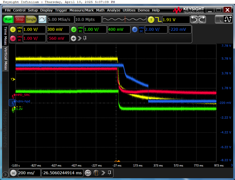The height and width of the screenshot is (180, 235).
Task: Open the Trigger menu
Action: (61, 10)
